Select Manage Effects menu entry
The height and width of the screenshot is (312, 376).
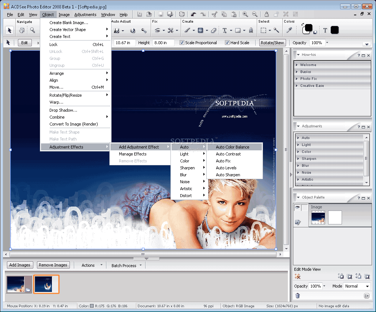pos(140,154)
